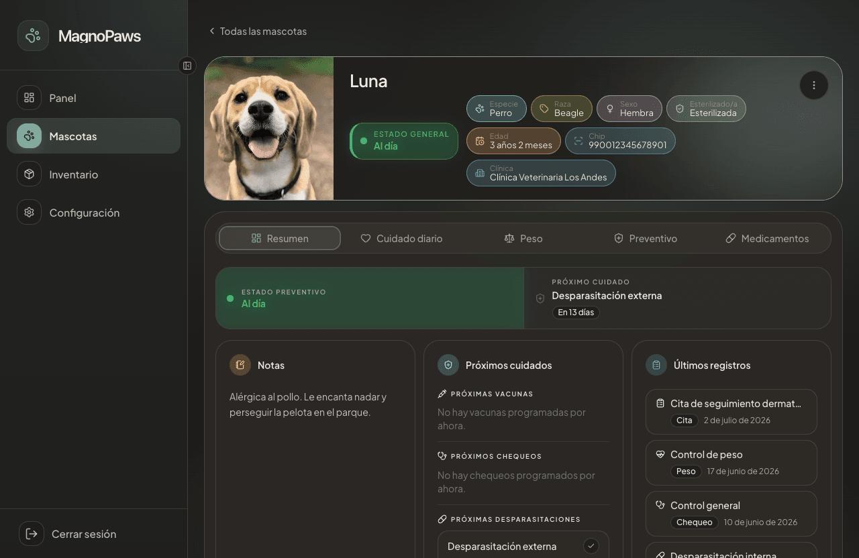859x558 pixels.
Task: Mark Desparasitación externa as done with the check
Action: 591,546
